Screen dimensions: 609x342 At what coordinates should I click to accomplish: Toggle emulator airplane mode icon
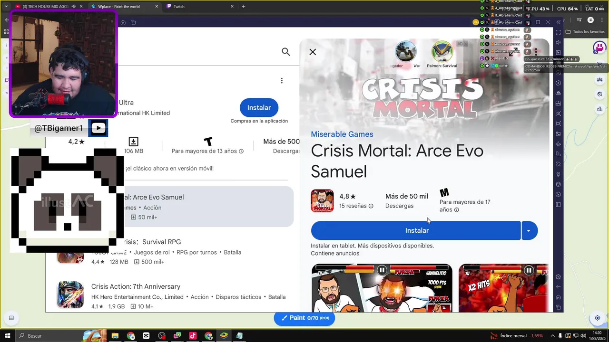tap(559, 144)
